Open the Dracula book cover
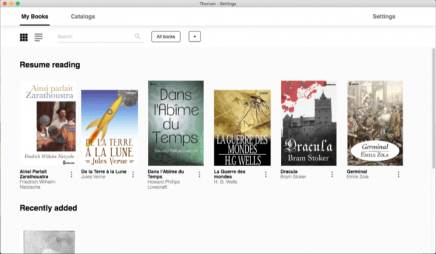The width and height of the screenshot is (436, 254). (x=308, y=123)
